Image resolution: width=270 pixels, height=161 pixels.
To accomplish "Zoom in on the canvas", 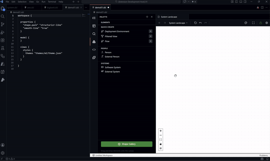I will pos(160,131).
